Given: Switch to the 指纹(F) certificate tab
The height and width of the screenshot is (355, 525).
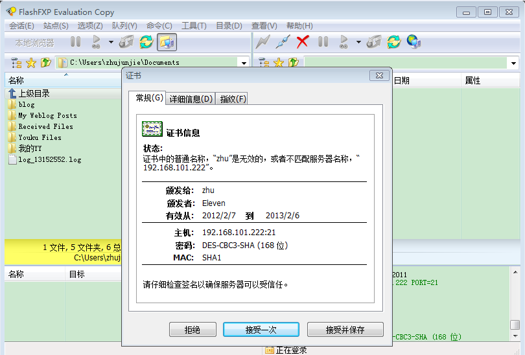Looking at the screenshot, I should click(x=232, y=98).
